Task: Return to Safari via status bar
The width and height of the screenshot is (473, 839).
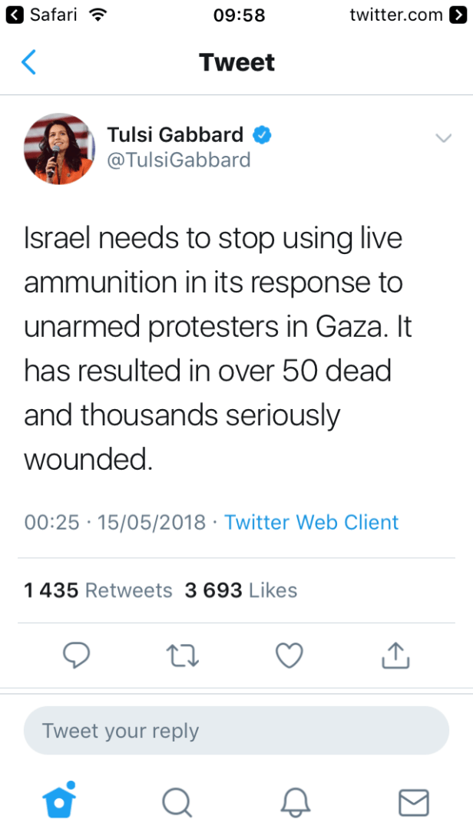Action: pyautogui.click(x=46, y=15)
